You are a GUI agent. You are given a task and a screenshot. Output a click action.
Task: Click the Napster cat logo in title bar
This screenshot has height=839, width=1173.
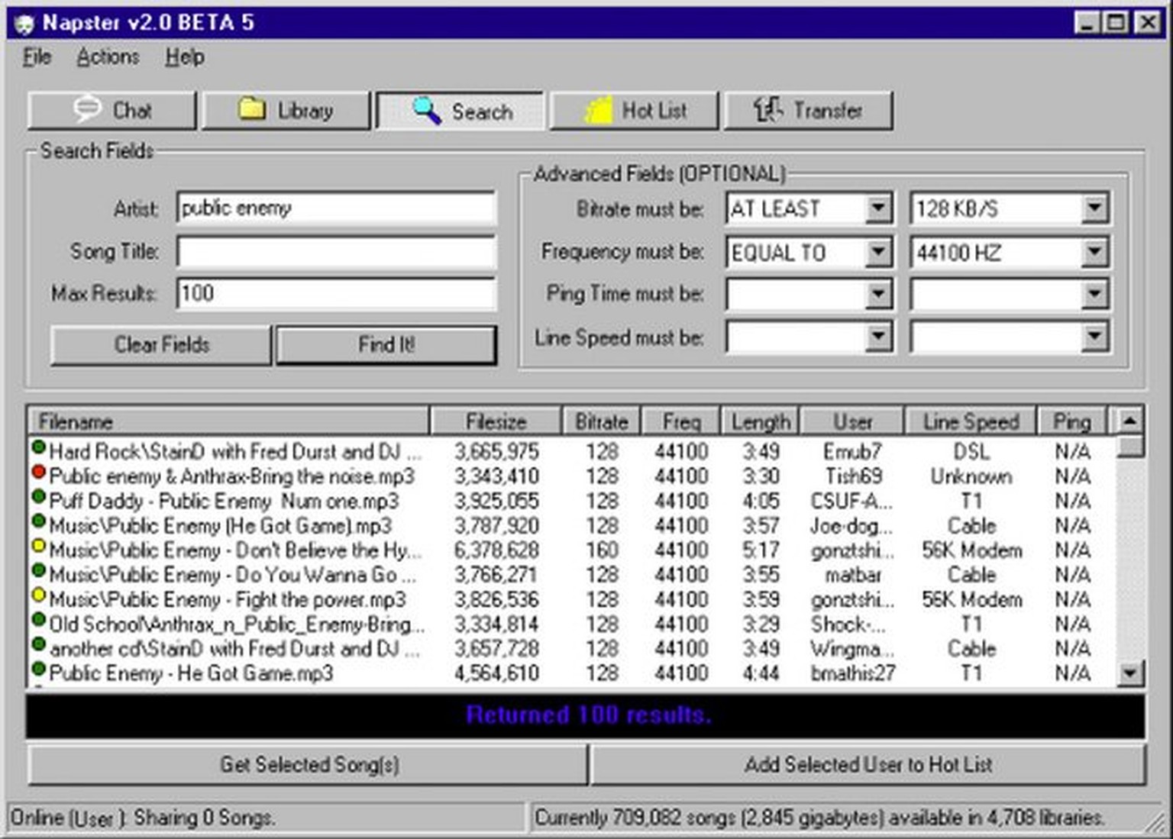[x=24, y=23]
